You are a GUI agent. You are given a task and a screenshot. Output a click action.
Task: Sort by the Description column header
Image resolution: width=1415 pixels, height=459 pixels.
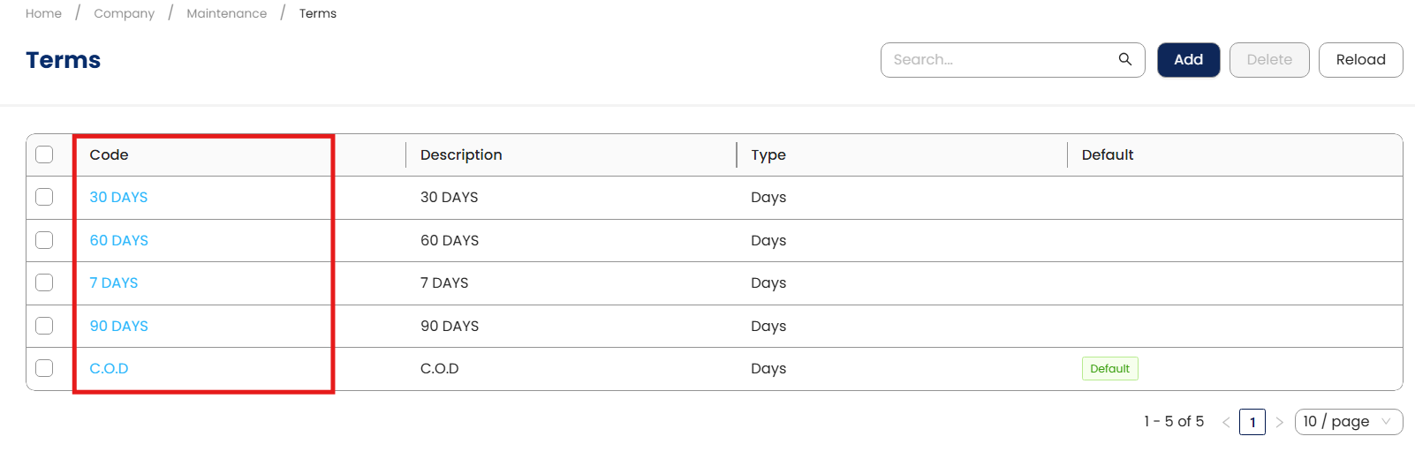click(461, 154)
